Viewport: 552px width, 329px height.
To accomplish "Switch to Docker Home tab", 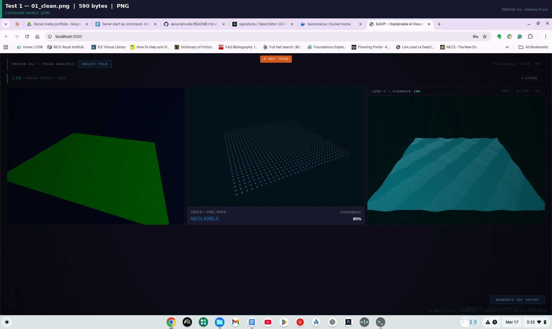I will [329, 24].
